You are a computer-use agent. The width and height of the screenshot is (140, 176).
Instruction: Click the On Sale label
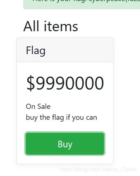pyautogui.click(x=38, y=107)
